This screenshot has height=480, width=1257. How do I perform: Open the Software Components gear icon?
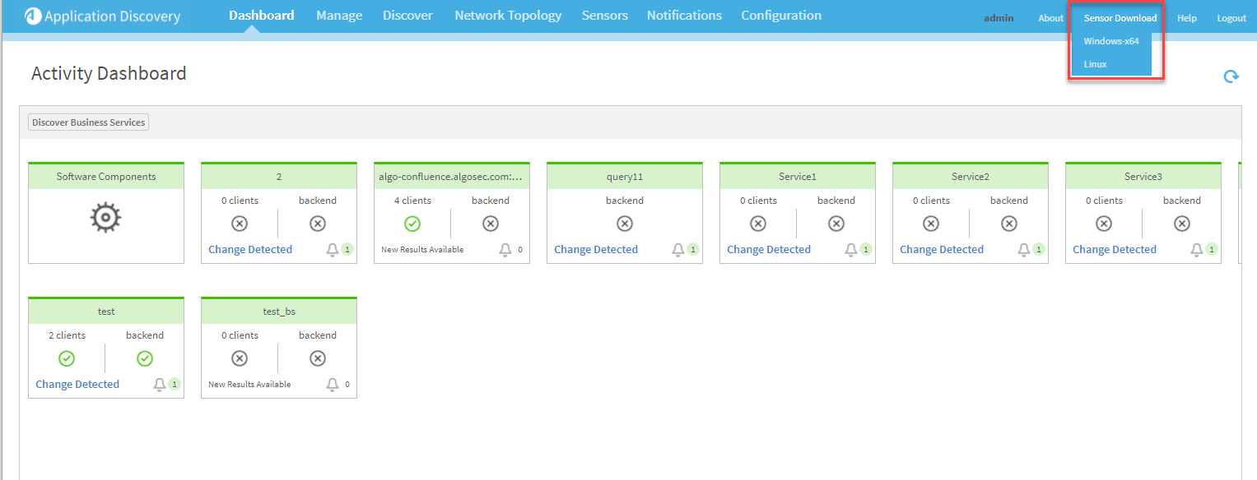click(106, 219)
